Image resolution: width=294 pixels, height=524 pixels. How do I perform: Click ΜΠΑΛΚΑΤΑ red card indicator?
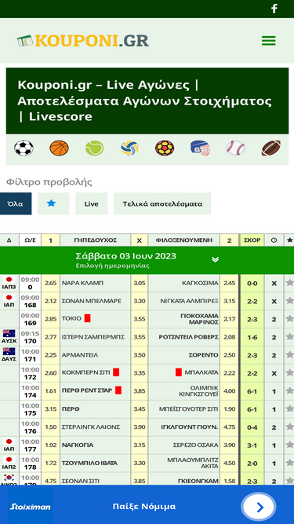(179, 372)
